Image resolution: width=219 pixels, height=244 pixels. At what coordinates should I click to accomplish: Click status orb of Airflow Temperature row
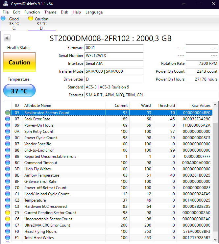coord(8,175)
